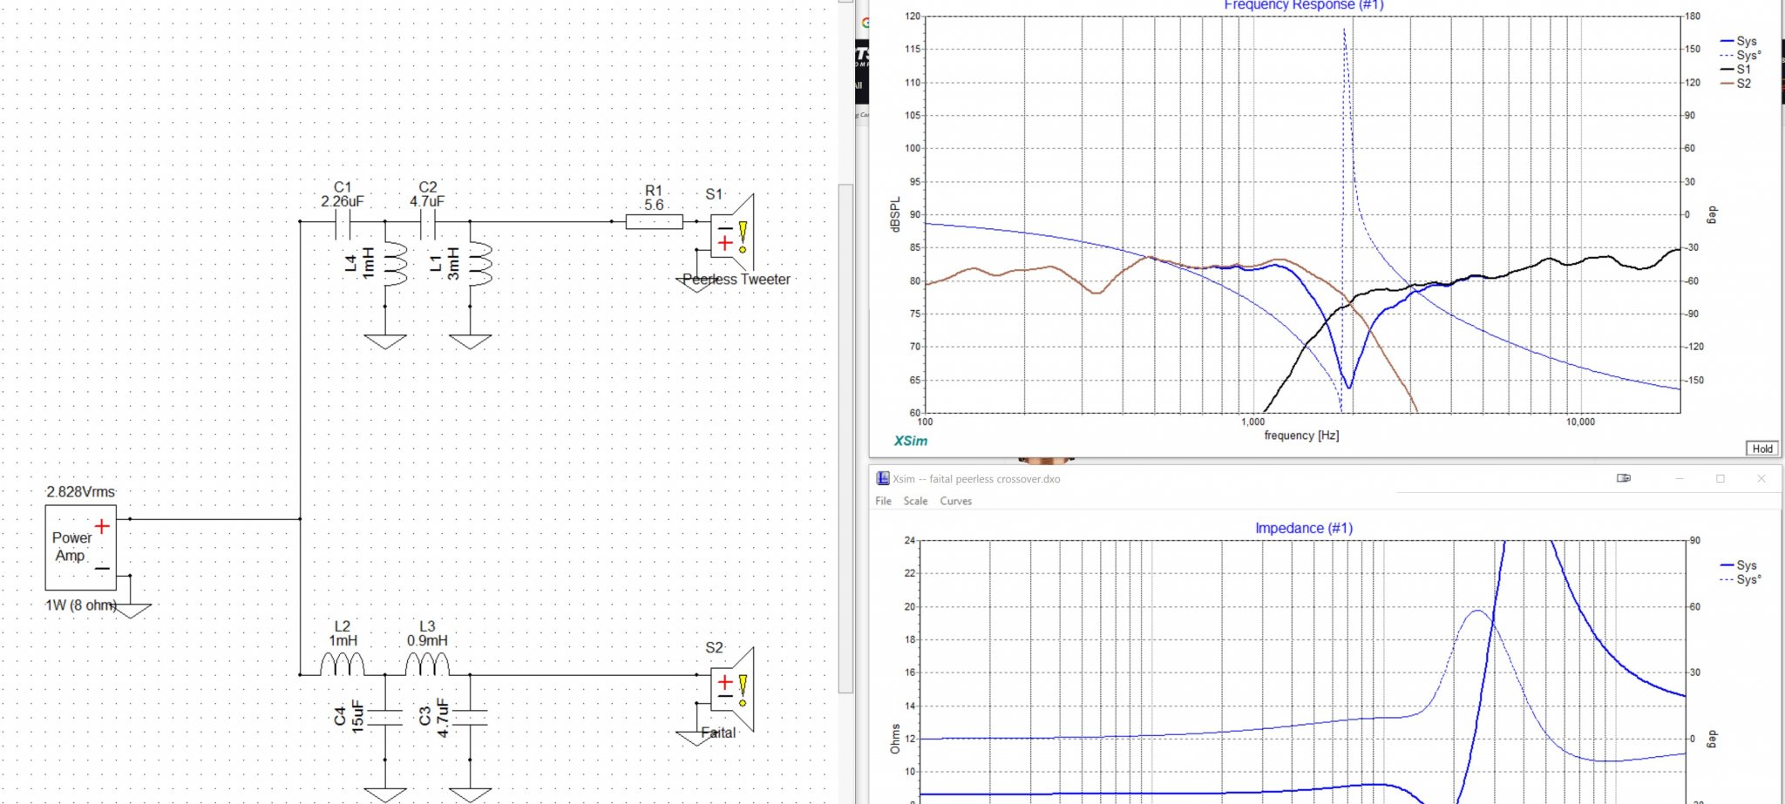Screen dimensions: 1785x804
Task: Select inductor L2 1mH in woofer branch
Action: coord(343,665)
